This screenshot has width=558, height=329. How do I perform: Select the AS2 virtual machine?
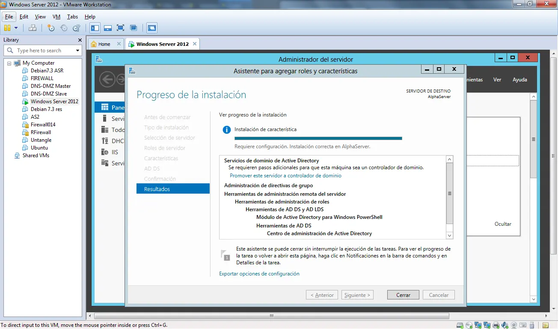click(35, 117)
